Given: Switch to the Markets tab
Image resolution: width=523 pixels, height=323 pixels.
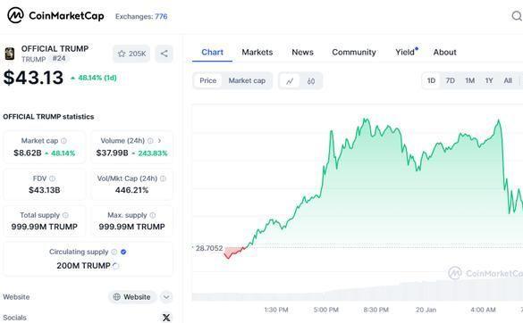Looking at the screenshot, I should tap(257, 53).
